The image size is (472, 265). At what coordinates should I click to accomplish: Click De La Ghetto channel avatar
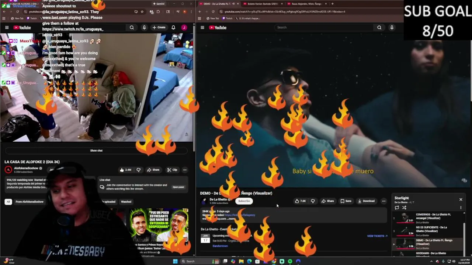click(204, 201)
